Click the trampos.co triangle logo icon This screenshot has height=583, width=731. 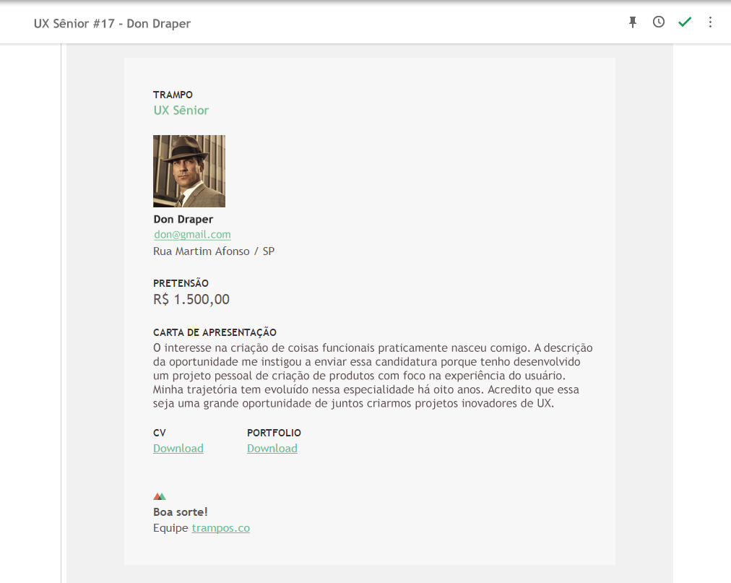pyautogui.click(x=160, y=496)
